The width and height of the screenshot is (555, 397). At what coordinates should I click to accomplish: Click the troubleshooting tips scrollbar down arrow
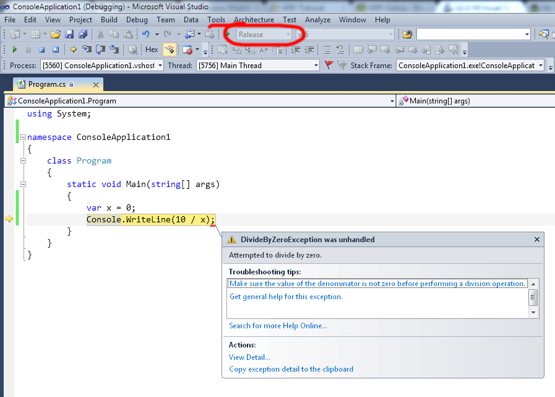coord(533,313)
